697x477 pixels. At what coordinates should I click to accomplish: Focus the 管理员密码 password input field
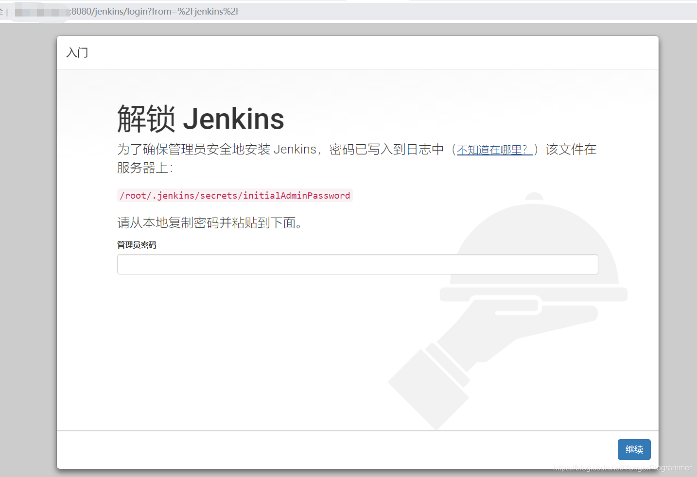357,264
